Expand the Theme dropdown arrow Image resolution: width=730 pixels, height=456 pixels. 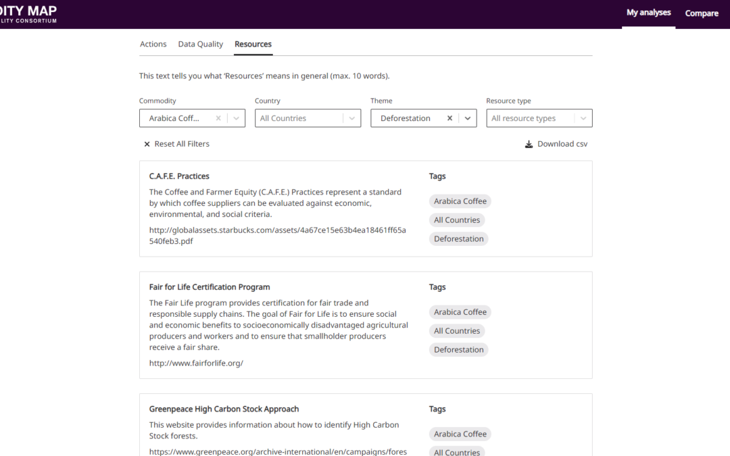click(x=468, y=118)
